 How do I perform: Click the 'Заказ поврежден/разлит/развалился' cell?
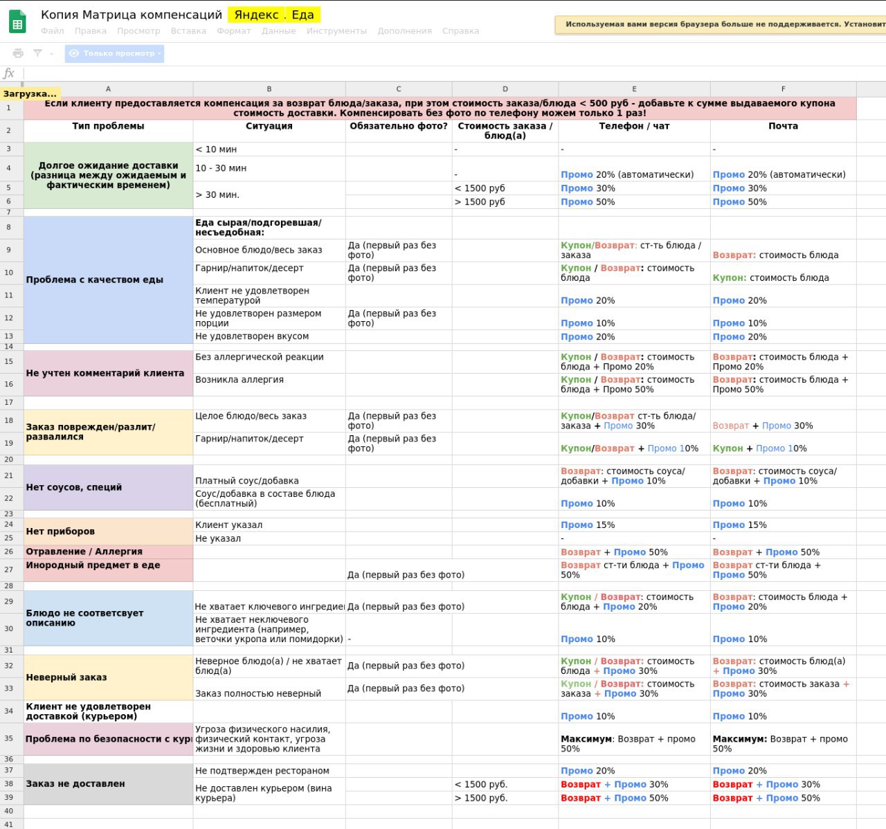(108, 432)
